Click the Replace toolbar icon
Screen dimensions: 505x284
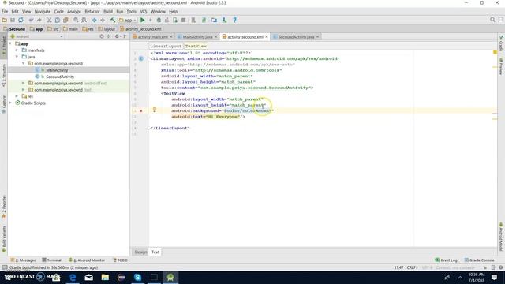click(84, 20)
